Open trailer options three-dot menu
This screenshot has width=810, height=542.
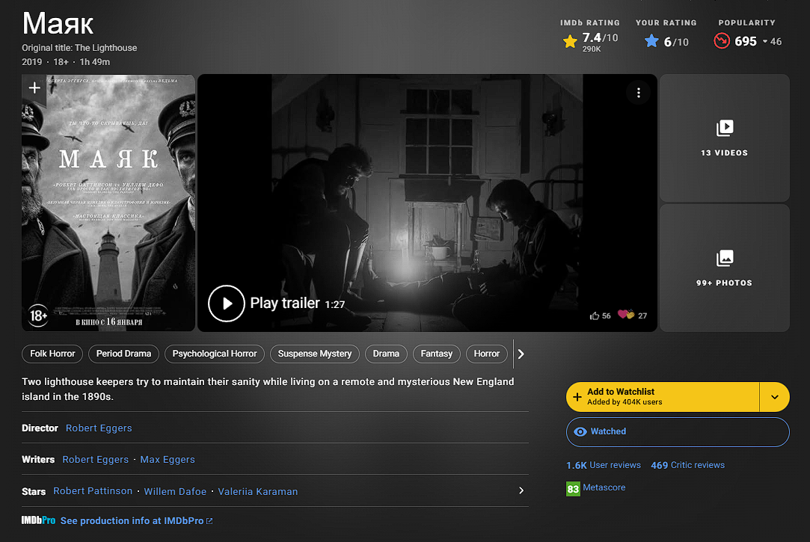tap(639, 93)
